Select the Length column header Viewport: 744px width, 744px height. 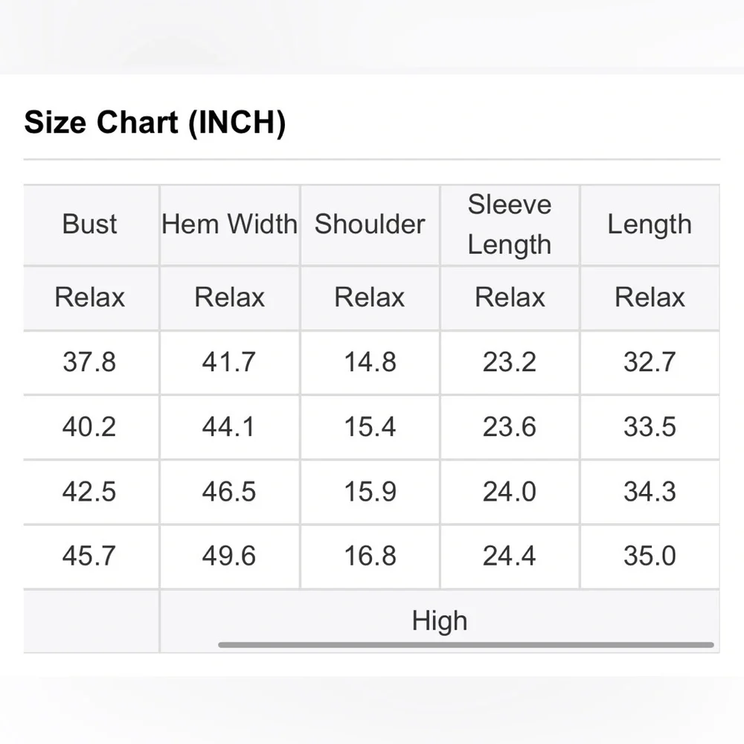tap(650, 225)
